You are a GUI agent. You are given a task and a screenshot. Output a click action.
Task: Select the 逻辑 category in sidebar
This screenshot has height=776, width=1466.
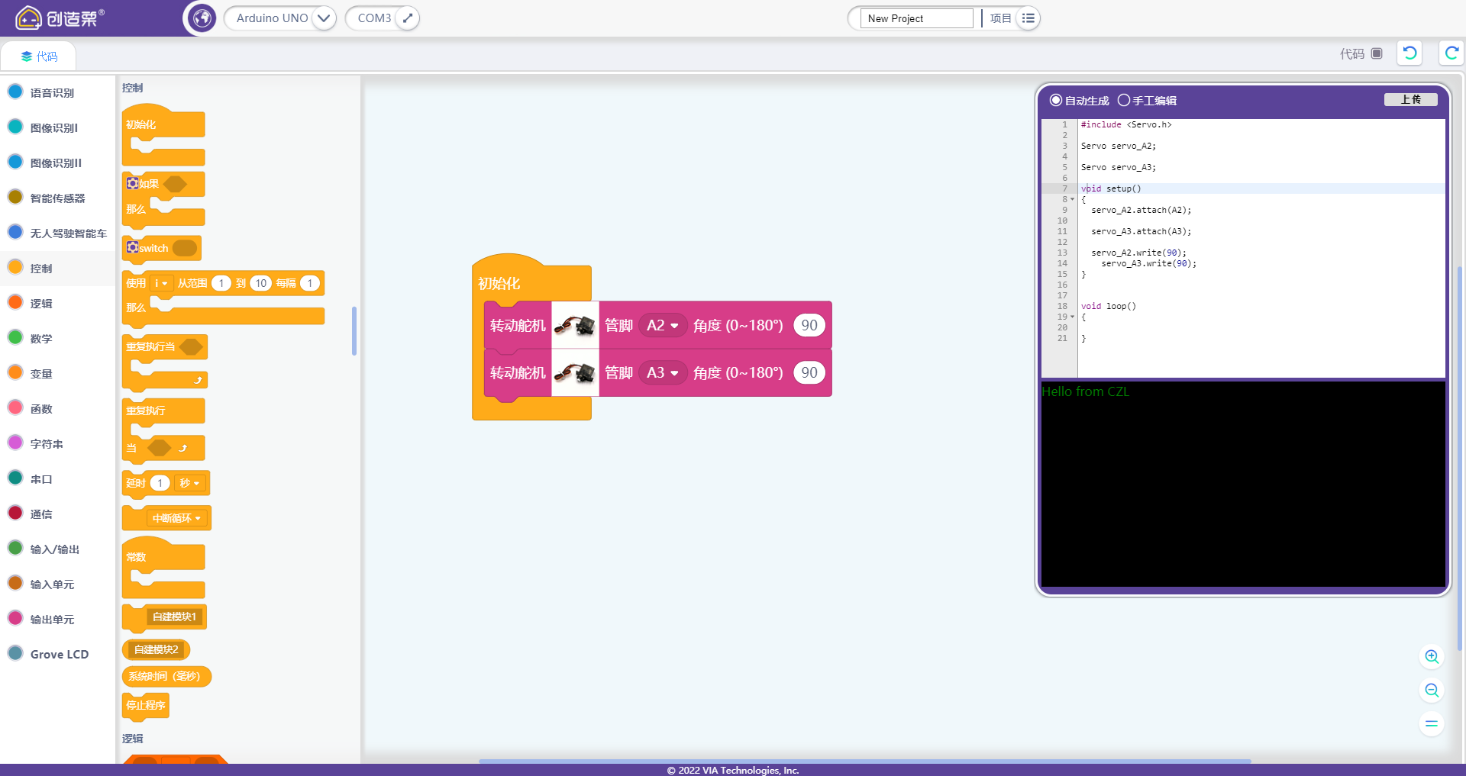(x=41, y=304)
